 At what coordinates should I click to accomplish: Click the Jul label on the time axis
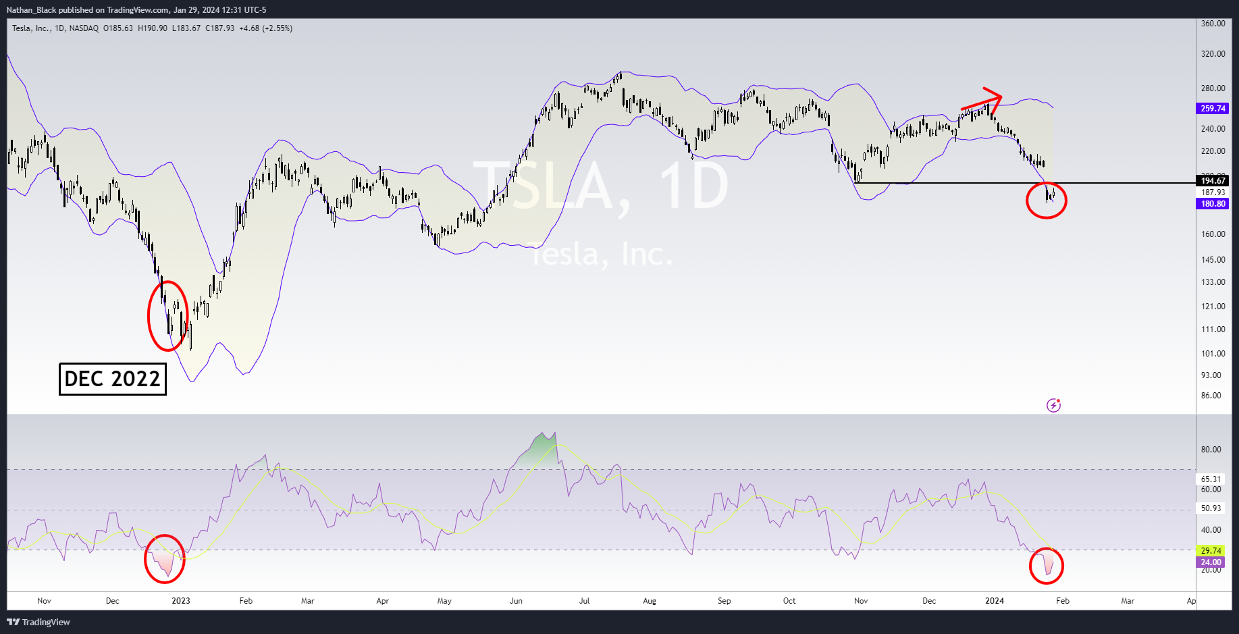tap(585, 601)
